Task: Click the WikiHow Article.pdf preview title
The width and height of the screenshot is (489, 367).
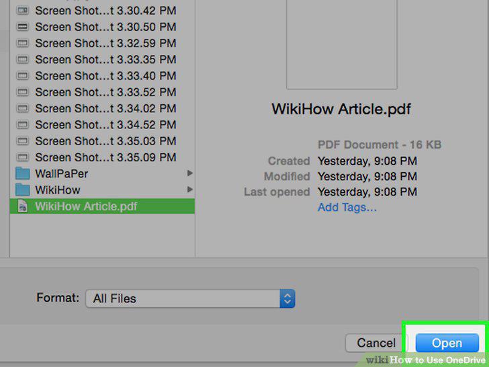Action: coord(341,109)
